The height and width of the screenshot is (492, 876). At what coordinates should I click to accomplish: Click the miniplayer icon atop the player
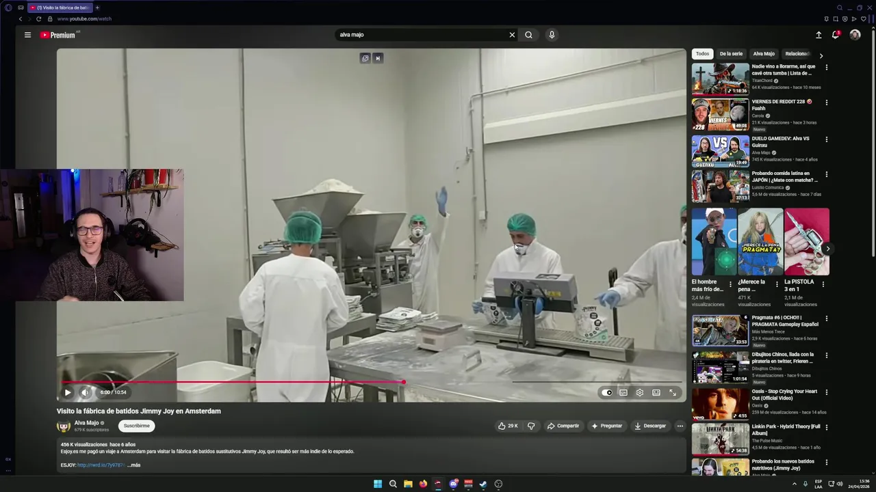[365, 58]
